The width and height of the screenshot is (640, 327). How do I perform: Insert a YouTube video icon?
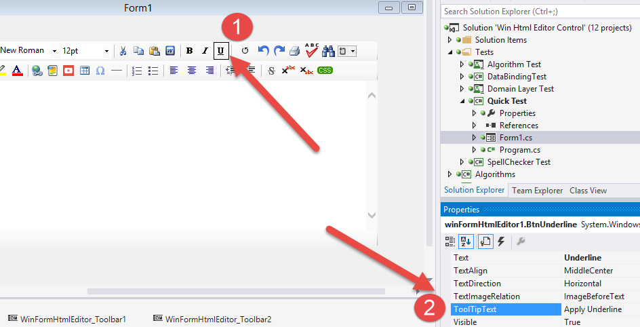click(68, 71)
